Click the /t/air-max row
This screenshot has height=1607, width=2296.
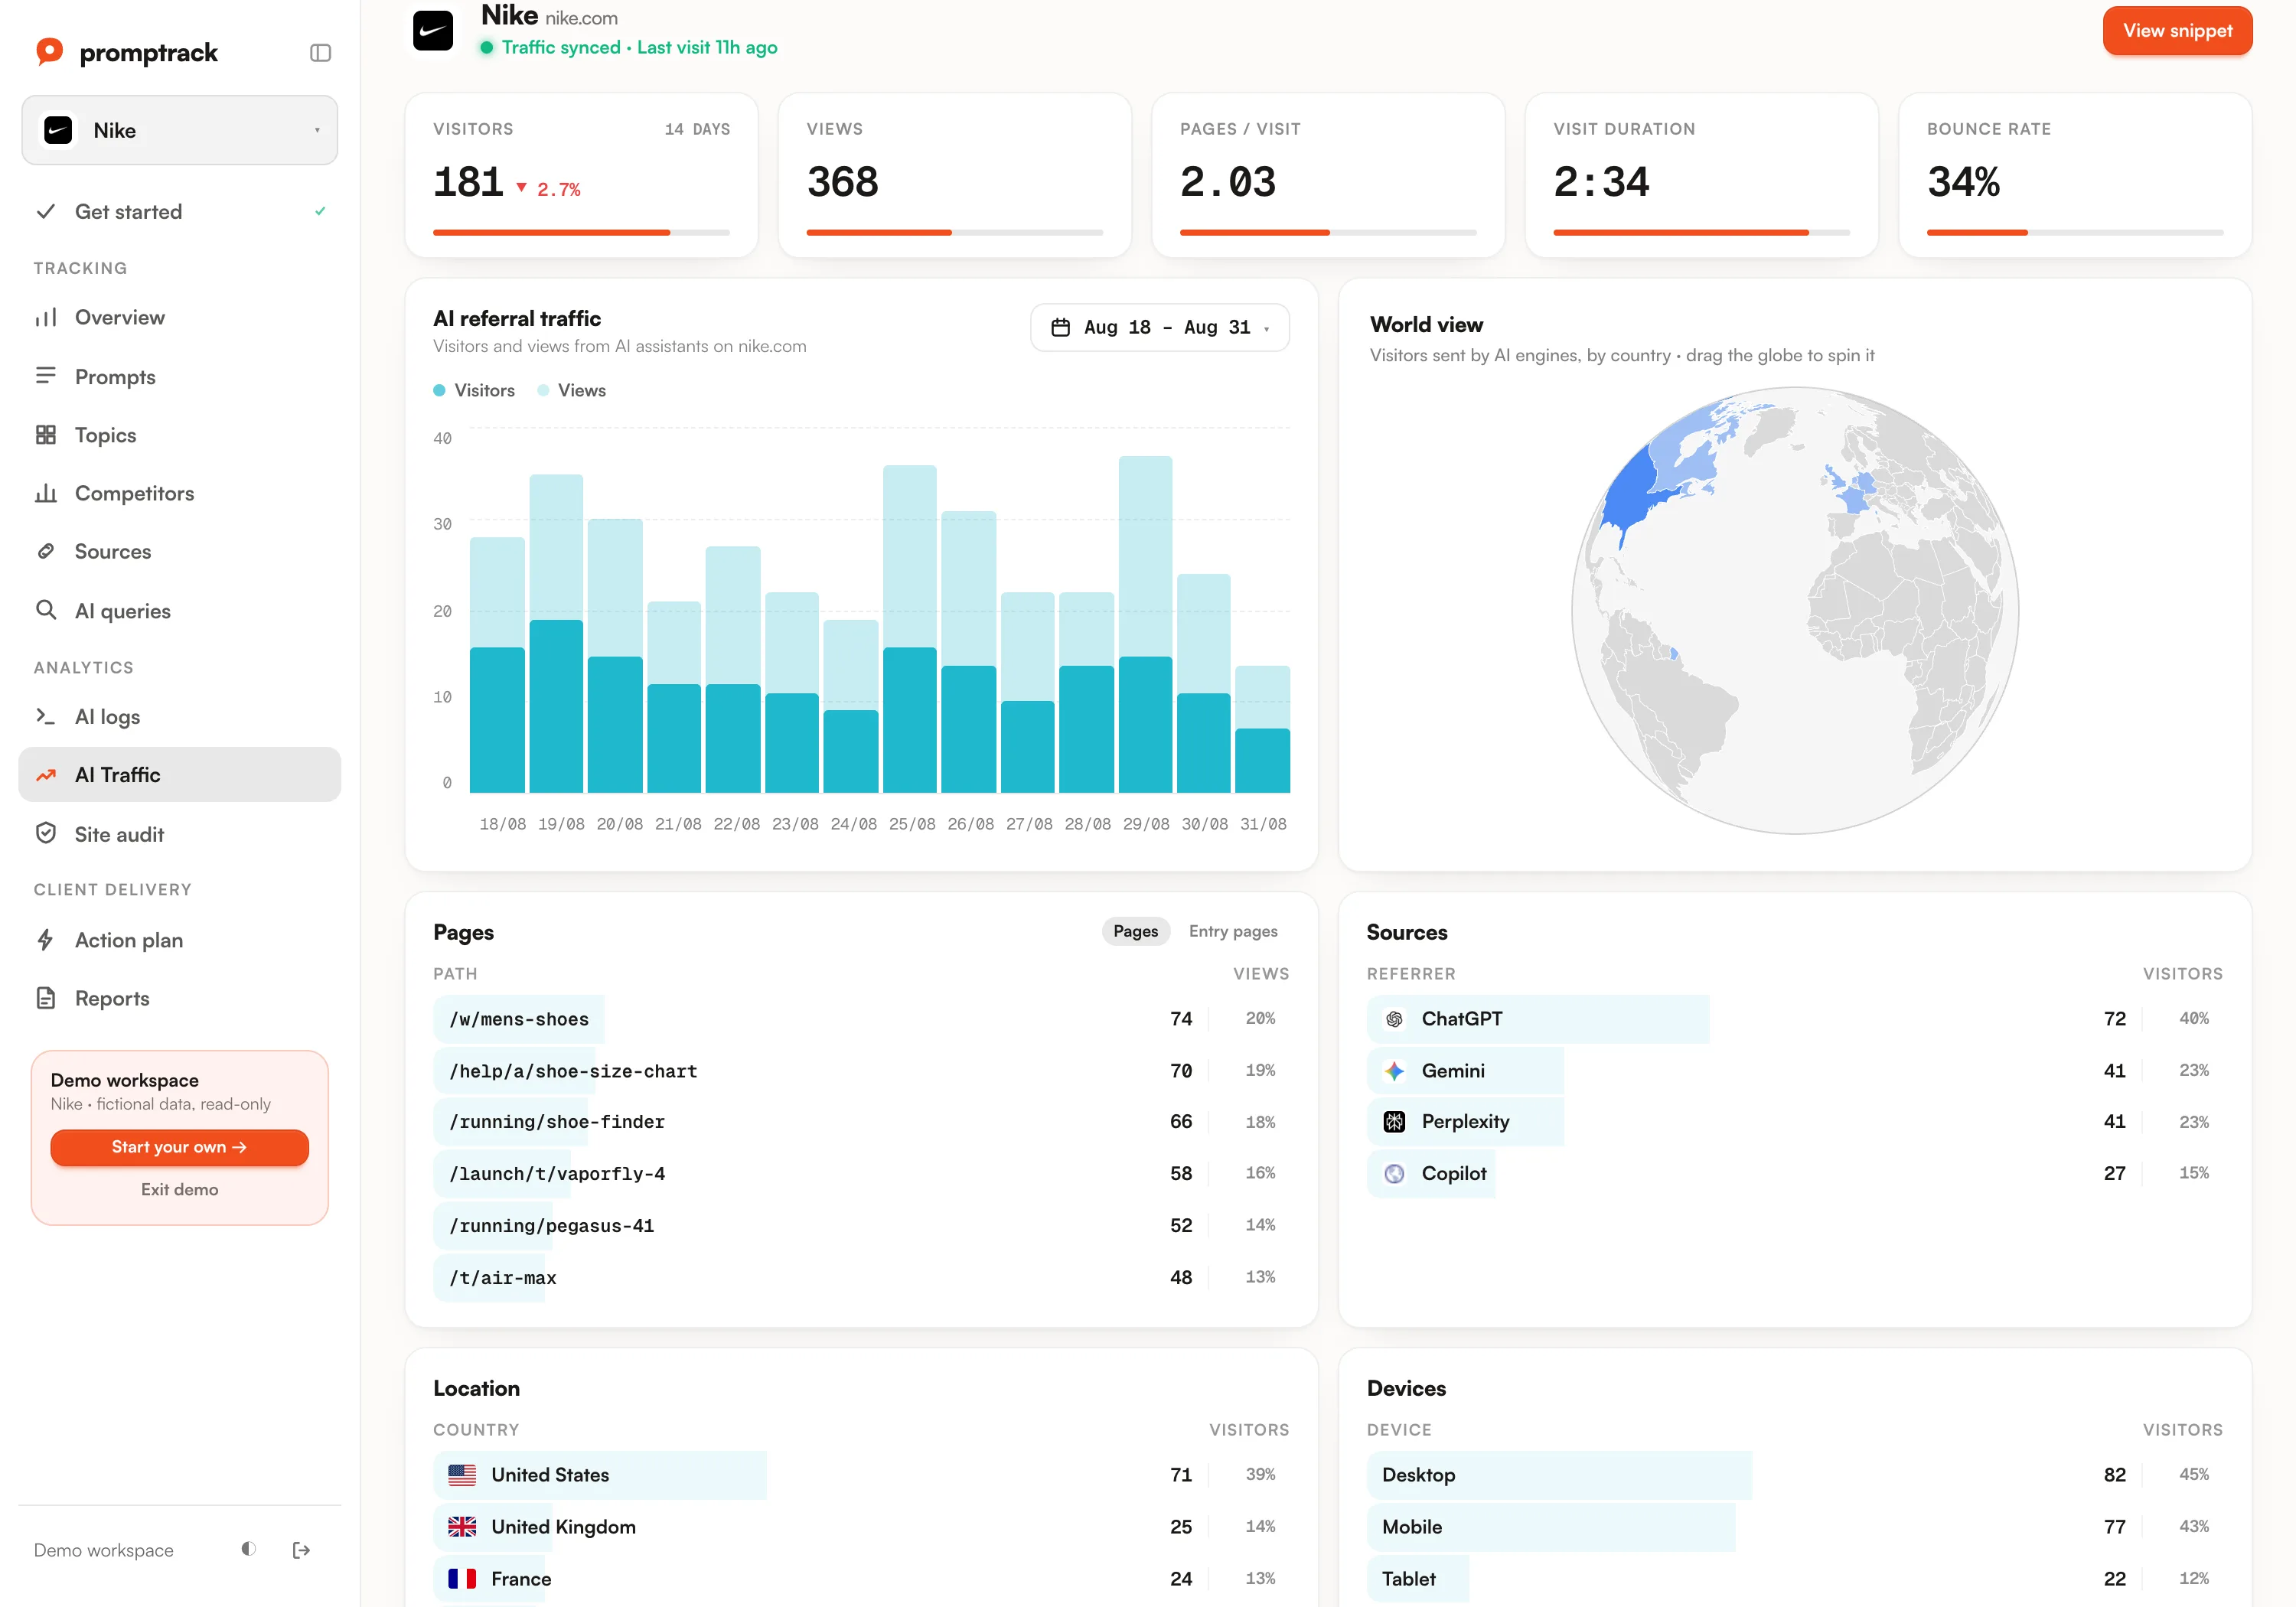coord(861,1278)
